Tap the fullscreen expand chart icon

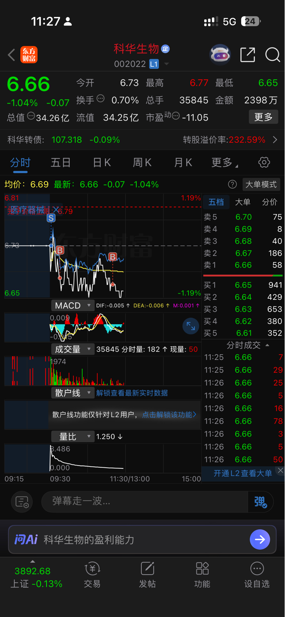click(x=191, y=326)
